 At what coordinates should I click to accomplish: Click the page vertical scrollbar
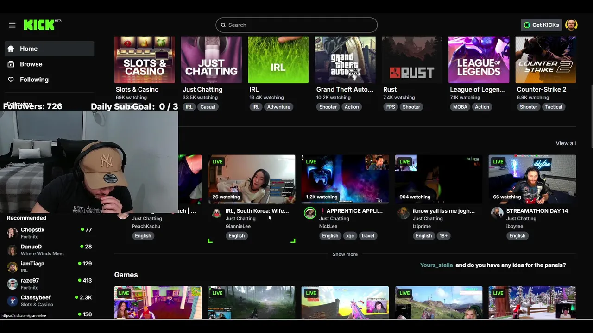coord(591,116)
